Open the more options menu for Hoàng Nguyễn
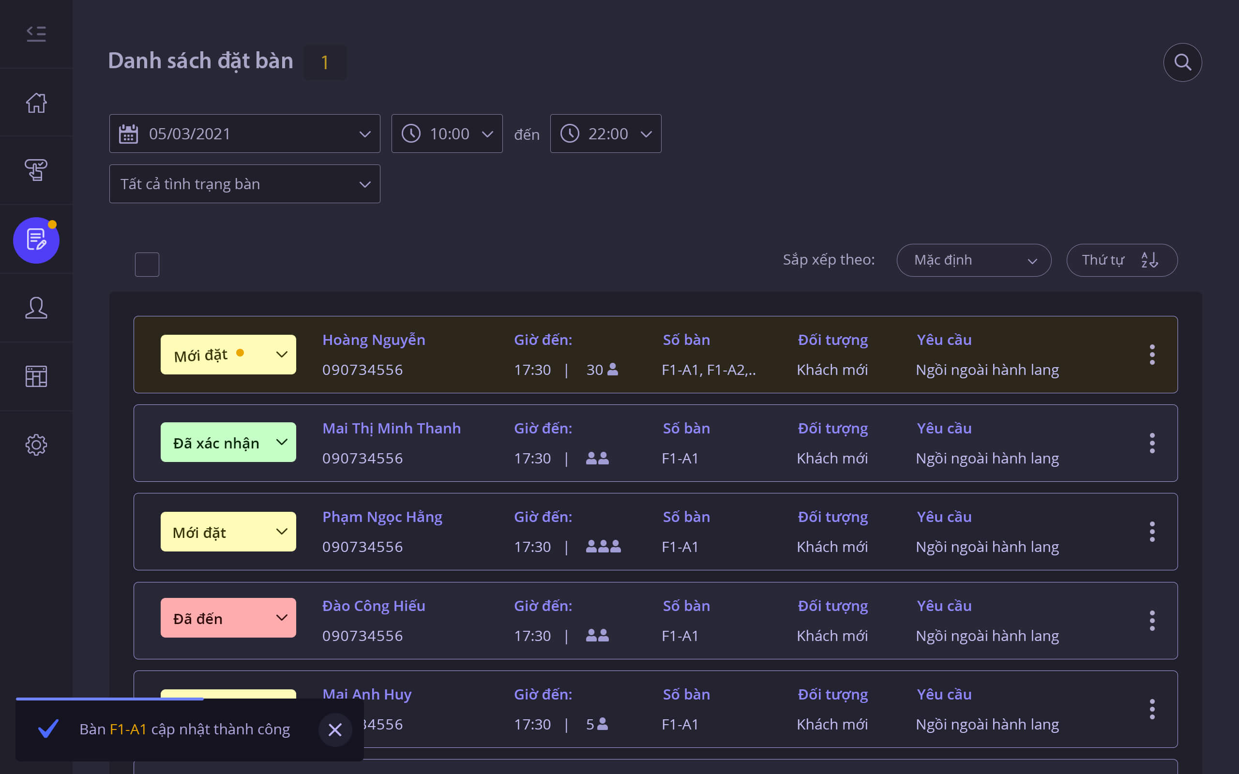Viewport: 1239px width, 774px height. click(x=1152, y=354)
